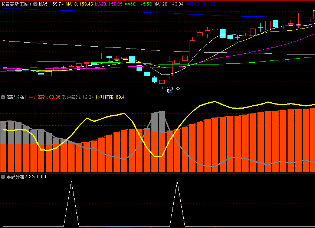Click the 筹码分布1 indicator name
Screen dimensions: 315x228
(x=16, y=98)
